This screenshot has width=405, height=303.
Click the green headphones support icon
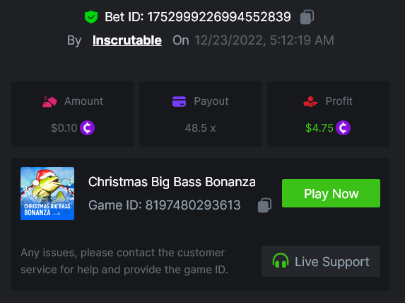280,261
